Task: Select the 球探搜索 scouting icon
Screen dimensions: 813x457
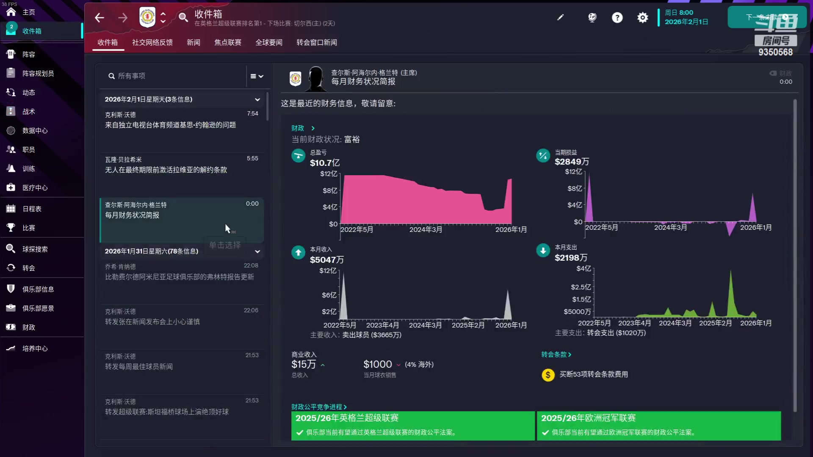Action: (x=11, y=249)
